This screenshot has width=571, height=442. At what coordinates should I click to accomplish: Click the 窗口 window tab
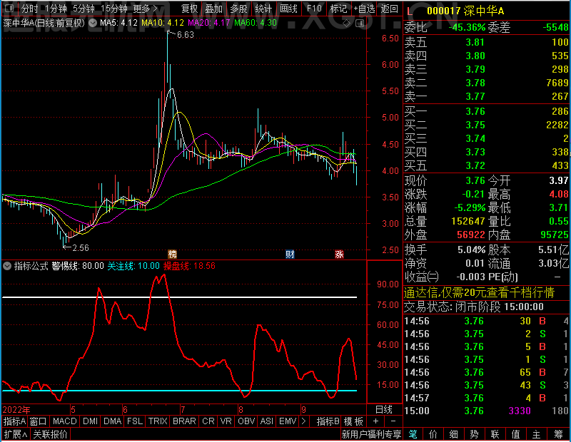click(39, 421)
